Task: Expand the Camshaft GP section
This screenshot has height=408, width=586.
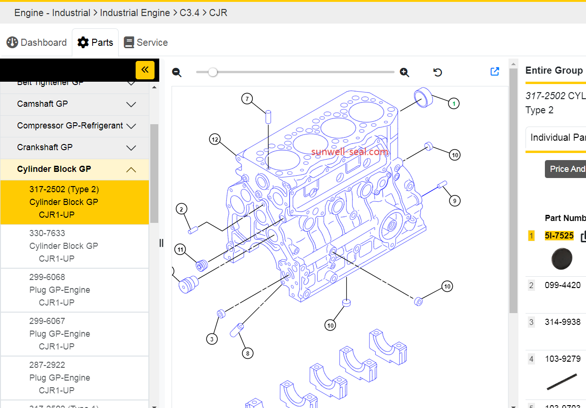Action: 131,104
